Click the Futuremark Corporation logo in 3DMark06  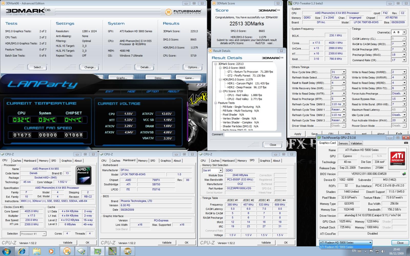click(x=183, y=12)
